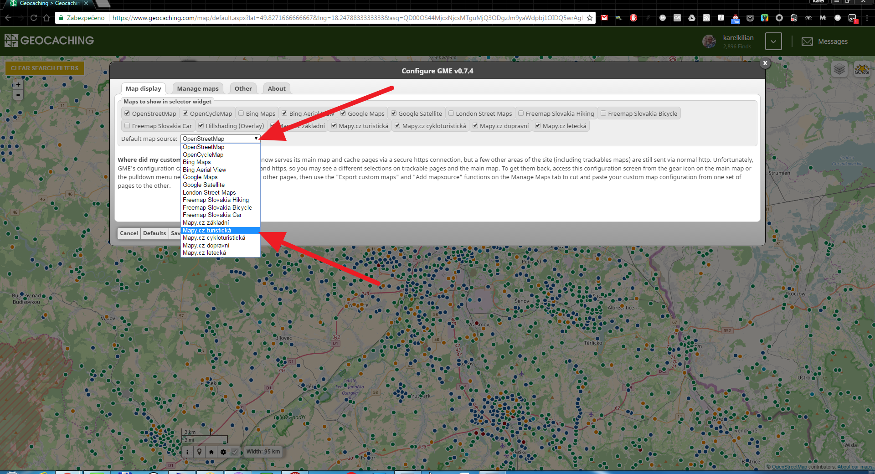Screen dimensions: 875x474
Task: Switch to the Manage maps tab
Action: point(198,88)
